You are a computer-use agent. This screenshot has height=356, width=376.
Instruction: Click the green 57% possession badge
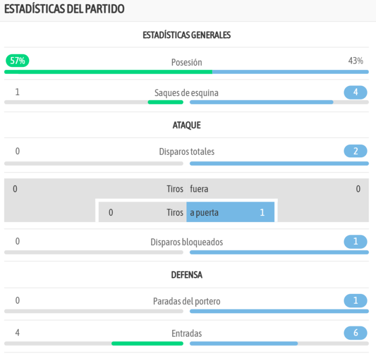coord(17,61)
